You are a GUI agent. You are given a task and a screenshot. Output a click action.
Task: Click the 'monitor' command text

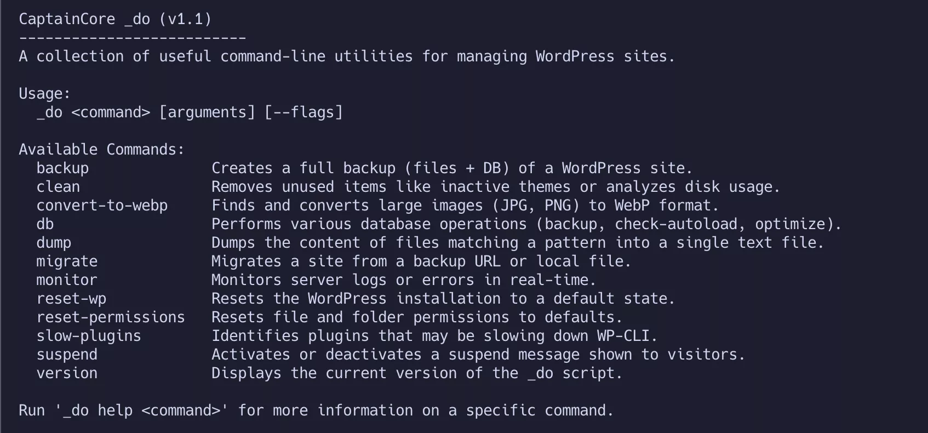(x=67, y=280)
